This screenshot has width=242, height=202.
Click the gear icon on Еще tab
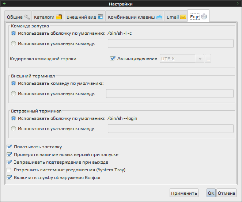[x=204, y=16]
